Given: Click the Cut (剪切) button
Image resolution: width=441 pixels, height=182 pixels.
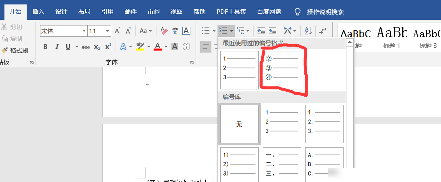Looking at the screenshot, I should point(12,27).
